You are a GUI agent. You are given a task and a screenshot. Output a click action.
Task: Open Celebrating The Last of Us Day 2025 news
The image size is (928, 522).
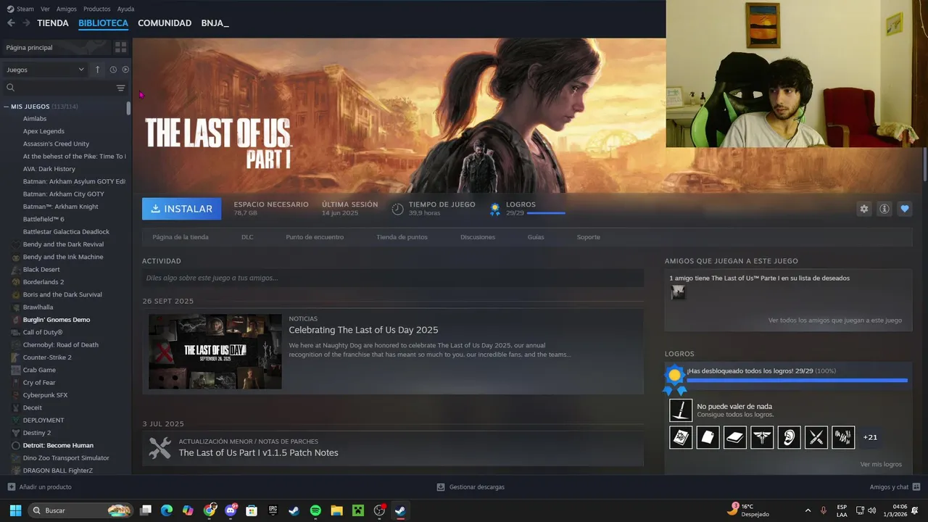[363, 330]
